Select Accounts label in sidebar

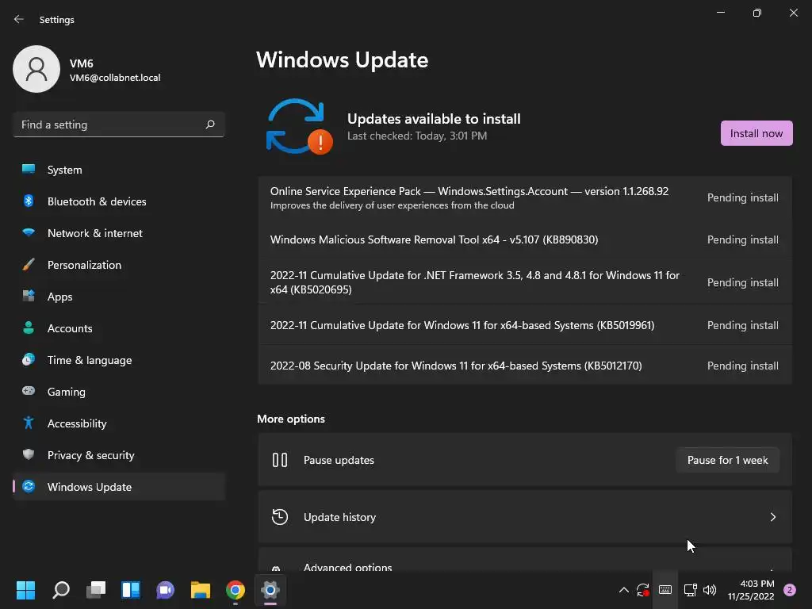tap(70, 328)
